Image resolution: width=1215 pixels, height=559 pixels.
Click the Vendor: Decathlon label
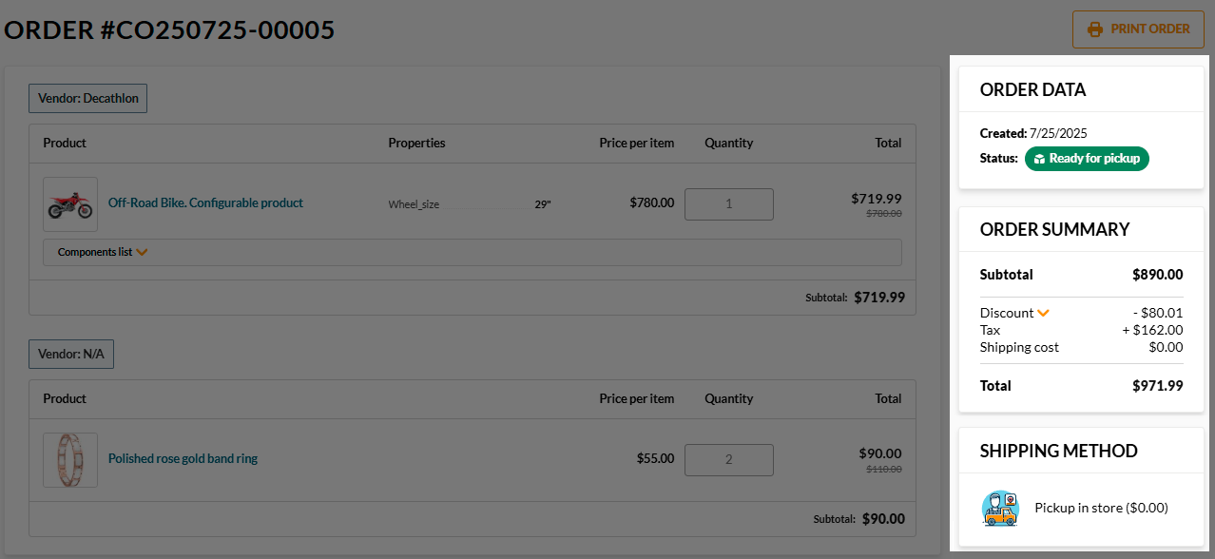coord(88,98)
